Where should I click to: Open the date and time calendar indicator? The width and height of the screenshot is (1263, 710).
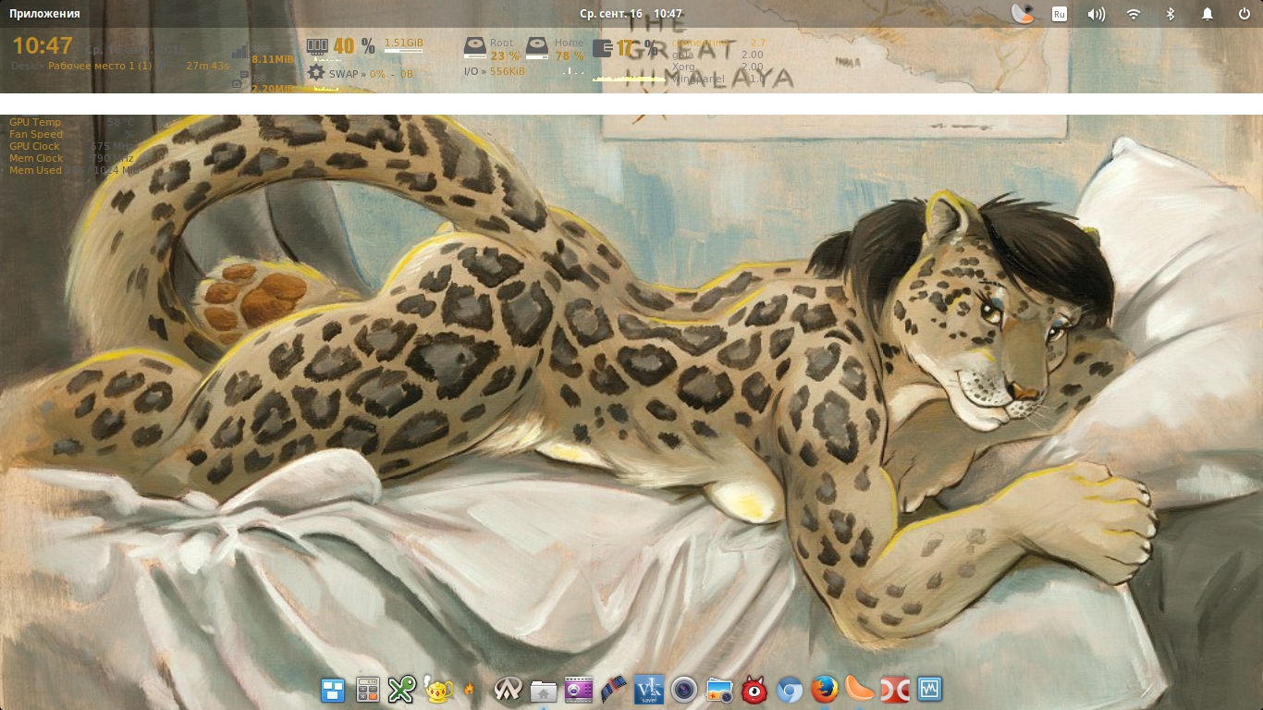pyautogui.click(x=631, y=14)
